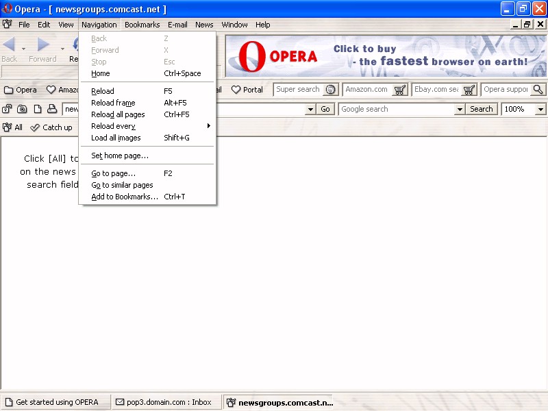Click the Amazon.com shopping cart icon
Image resolution: width=548 pixels, height=411 pixels.
coord(400,90)
